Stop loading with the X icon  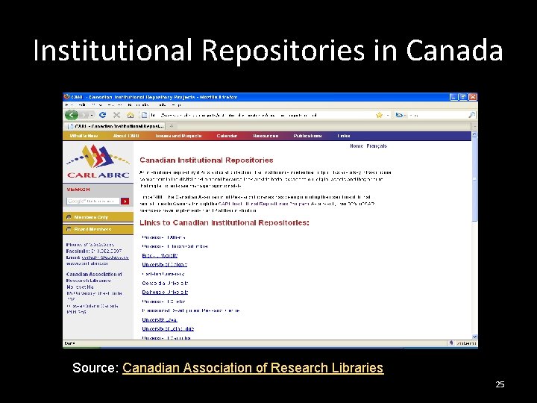pyautogui.click(x=117, y=115)
